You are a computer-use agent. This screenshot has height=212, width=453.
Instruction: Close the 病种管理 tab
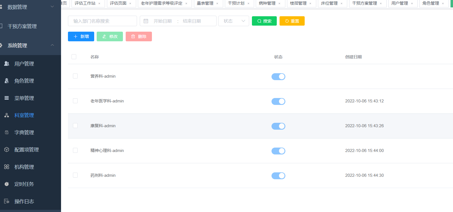(280, 3)
